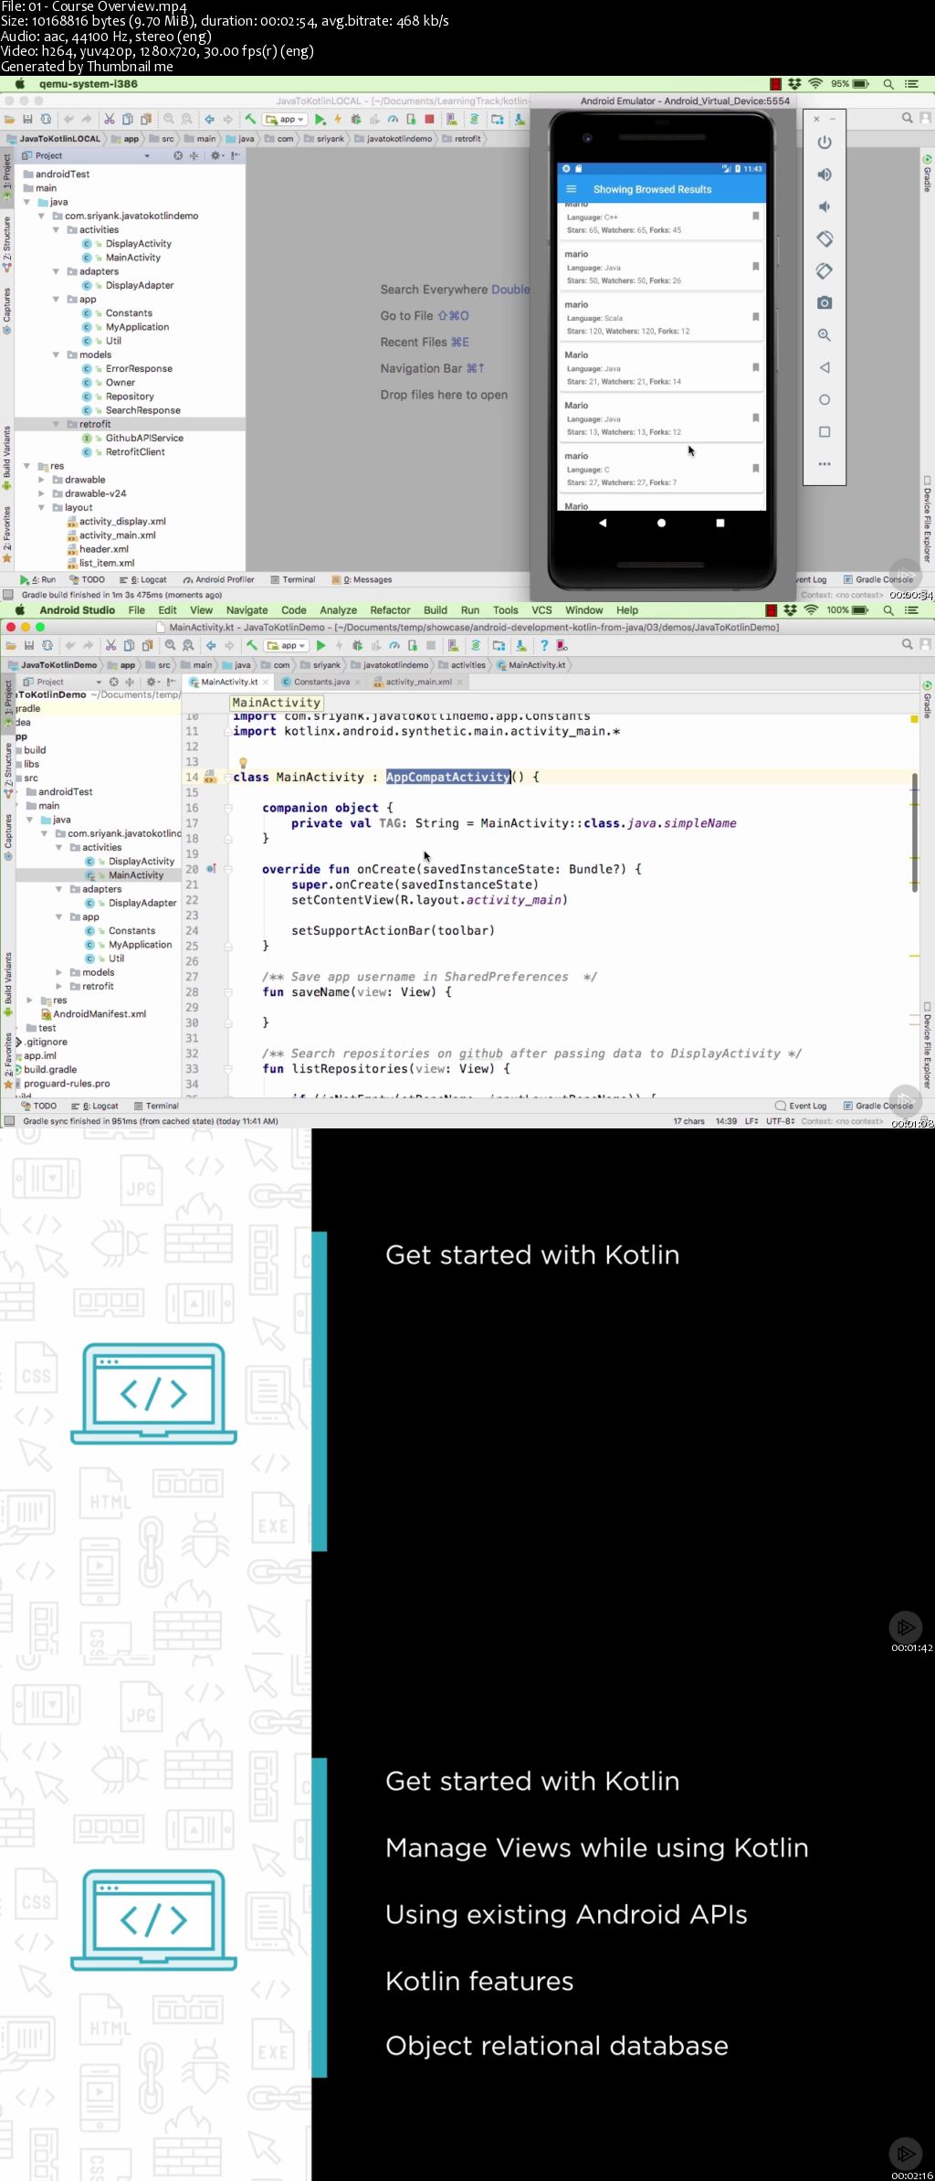Fold the onCreate function at line 20
Image resolution: width=935 pixels, height=2181 pixels.
(227, 869)
